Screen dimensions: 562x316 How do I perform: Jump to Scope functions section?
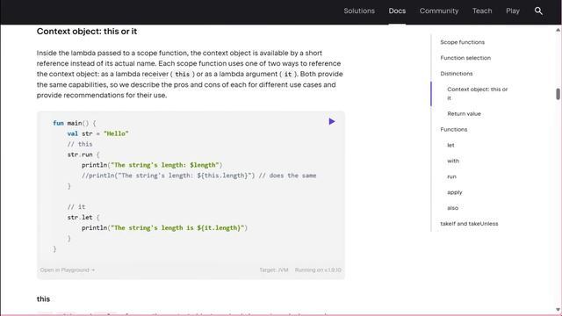463,42
